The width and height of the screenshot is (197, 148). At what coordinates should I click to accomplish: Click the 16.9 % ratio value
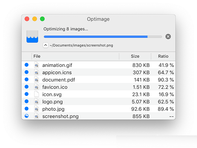click(166, 94)
